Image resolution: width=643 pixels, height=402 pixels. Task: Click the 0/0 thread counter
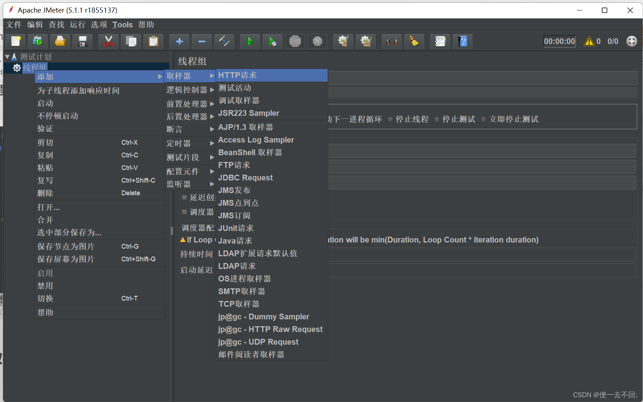[x=613, y=41]
